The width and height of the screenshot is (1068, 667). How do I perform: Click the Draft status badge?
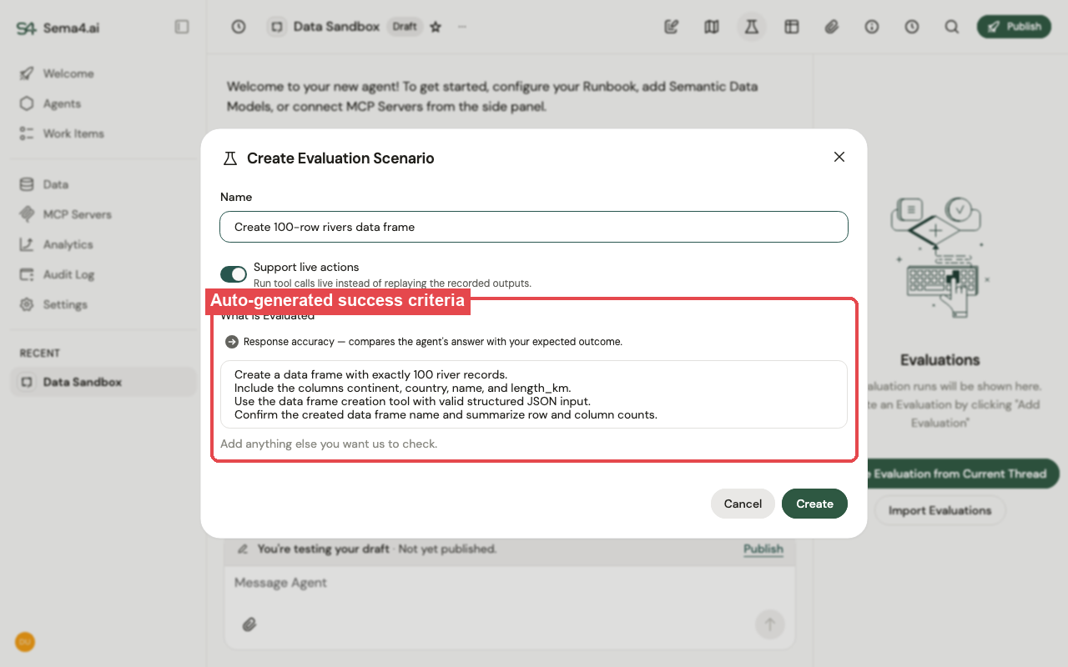pos(405,27)
